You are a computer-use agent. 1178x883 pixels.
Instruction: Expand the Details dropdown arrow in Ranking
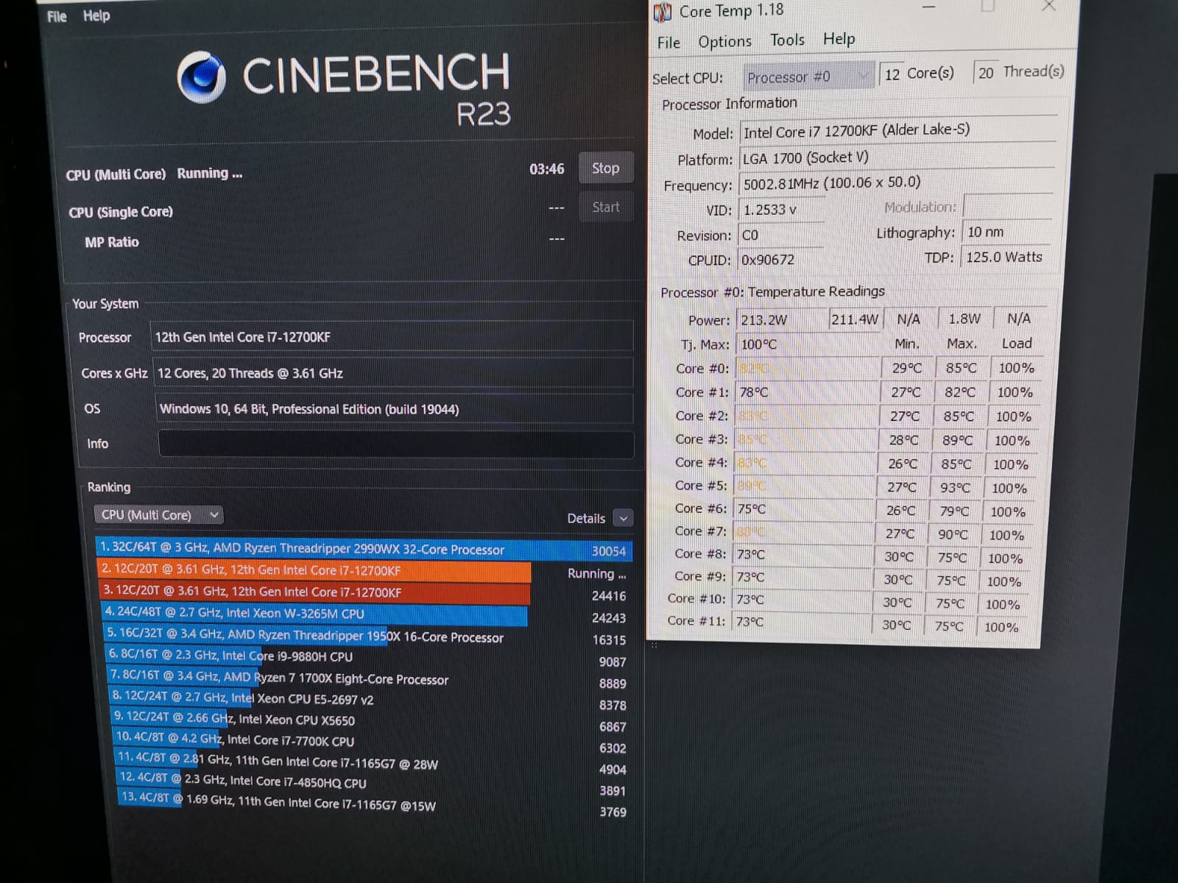(x=623, y=518)
